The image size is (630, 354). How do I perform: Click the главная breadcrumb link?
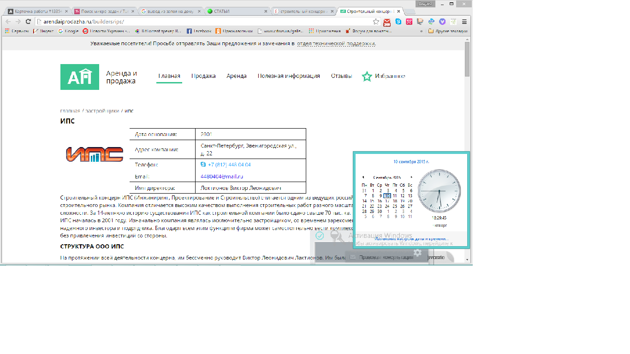pyautogui.click(x=70, y=111)
